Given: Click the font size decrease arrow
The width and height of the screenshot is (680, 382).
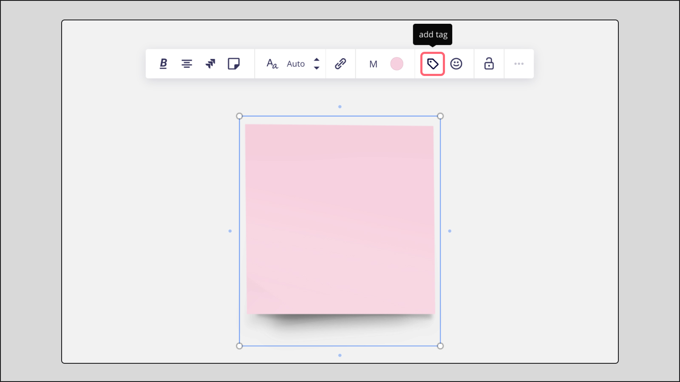Looking at the screenshot, I should tap(316, 67).
